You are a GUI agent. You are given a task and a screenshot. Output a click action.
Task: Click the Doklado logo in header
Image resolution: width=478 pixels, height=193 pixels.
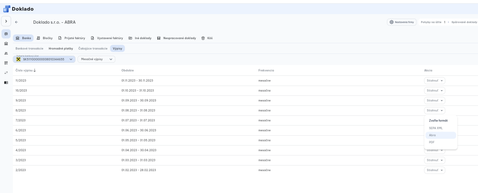click(18, 9)
